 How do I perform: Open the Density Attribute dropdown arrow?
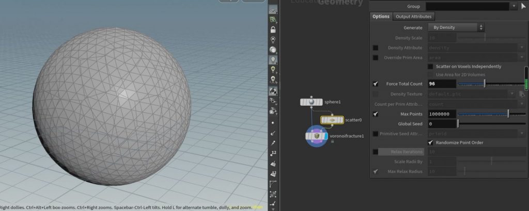pos(522,48)
